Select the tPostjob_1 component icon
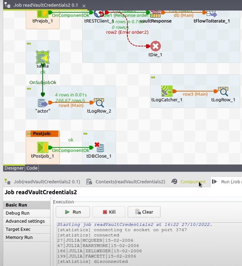Screen dimensions: 242x266 43,147
